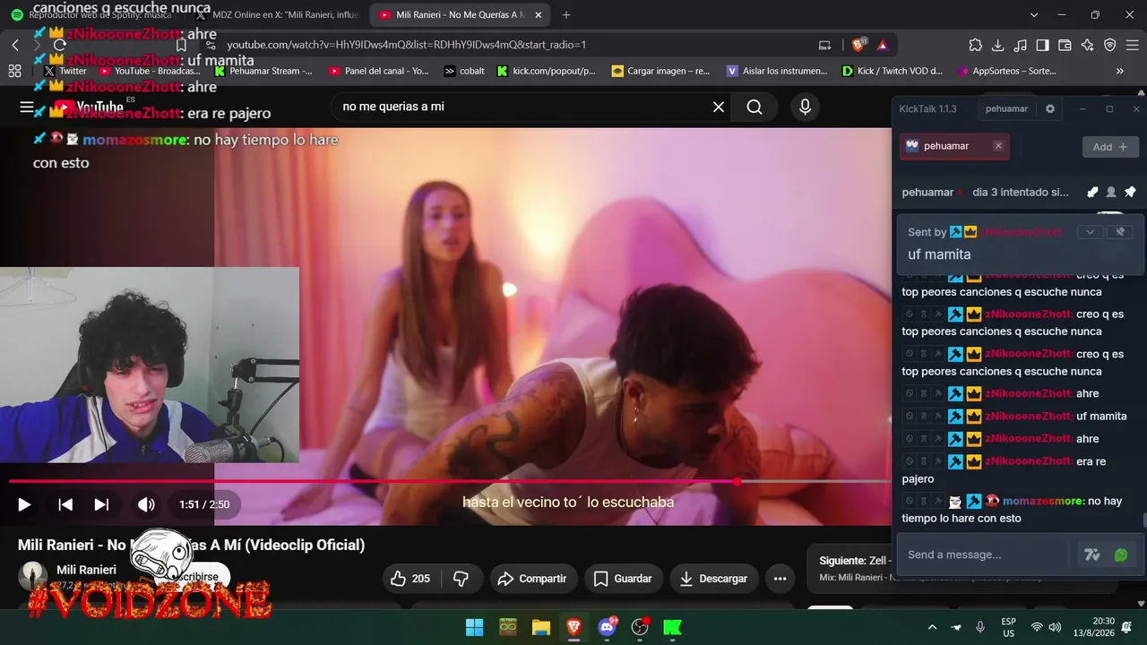Image resolution: width=1147 pixels, height=645 pixels.
Task: Show hidden system tray icons
Action: 932,627
